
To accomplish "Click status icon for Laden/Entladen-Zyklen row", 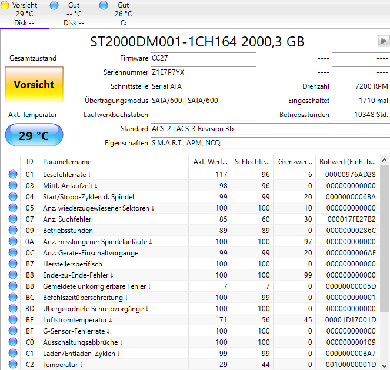I will click(13, 354).
